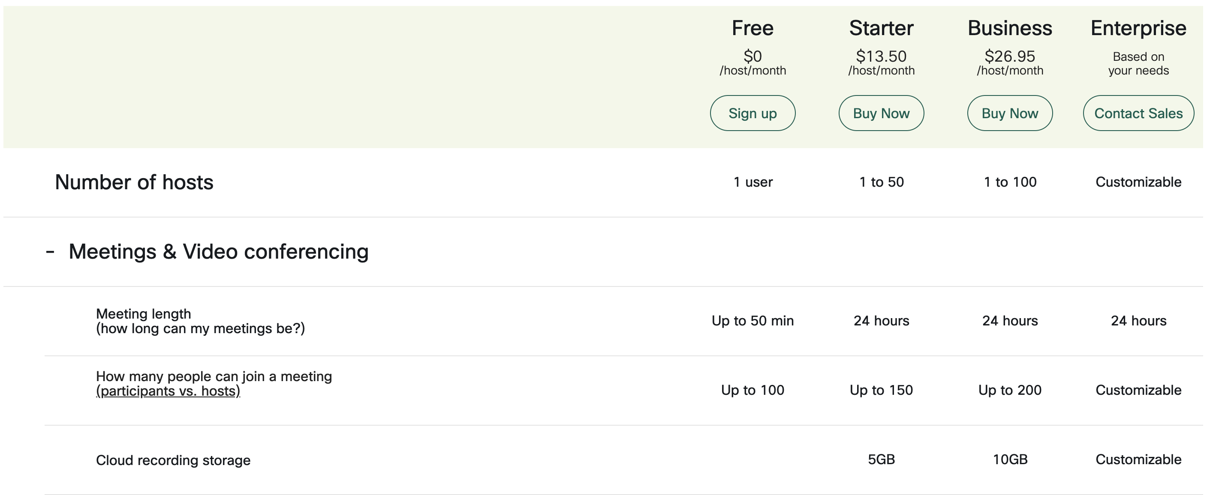Click the Up to 200 Business participant limit
This screenshot has width=1222, height=495.
click(x=1009, y=391)
